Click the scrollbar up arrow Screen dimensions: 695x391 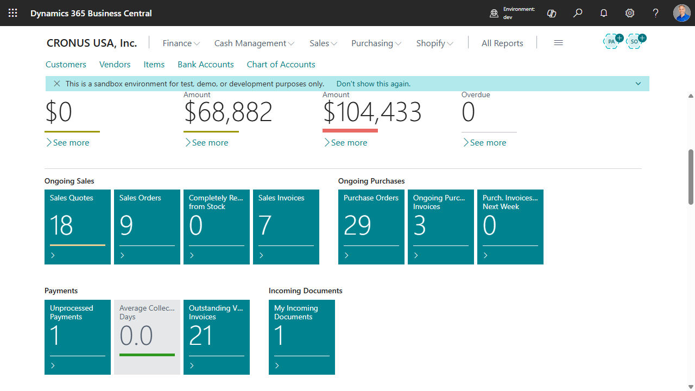[x=691, y=96]
